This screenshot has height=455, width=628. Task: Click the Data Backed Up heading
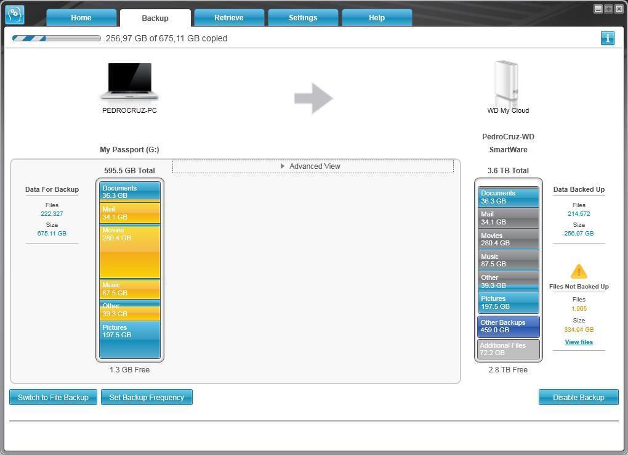[579, 189]
